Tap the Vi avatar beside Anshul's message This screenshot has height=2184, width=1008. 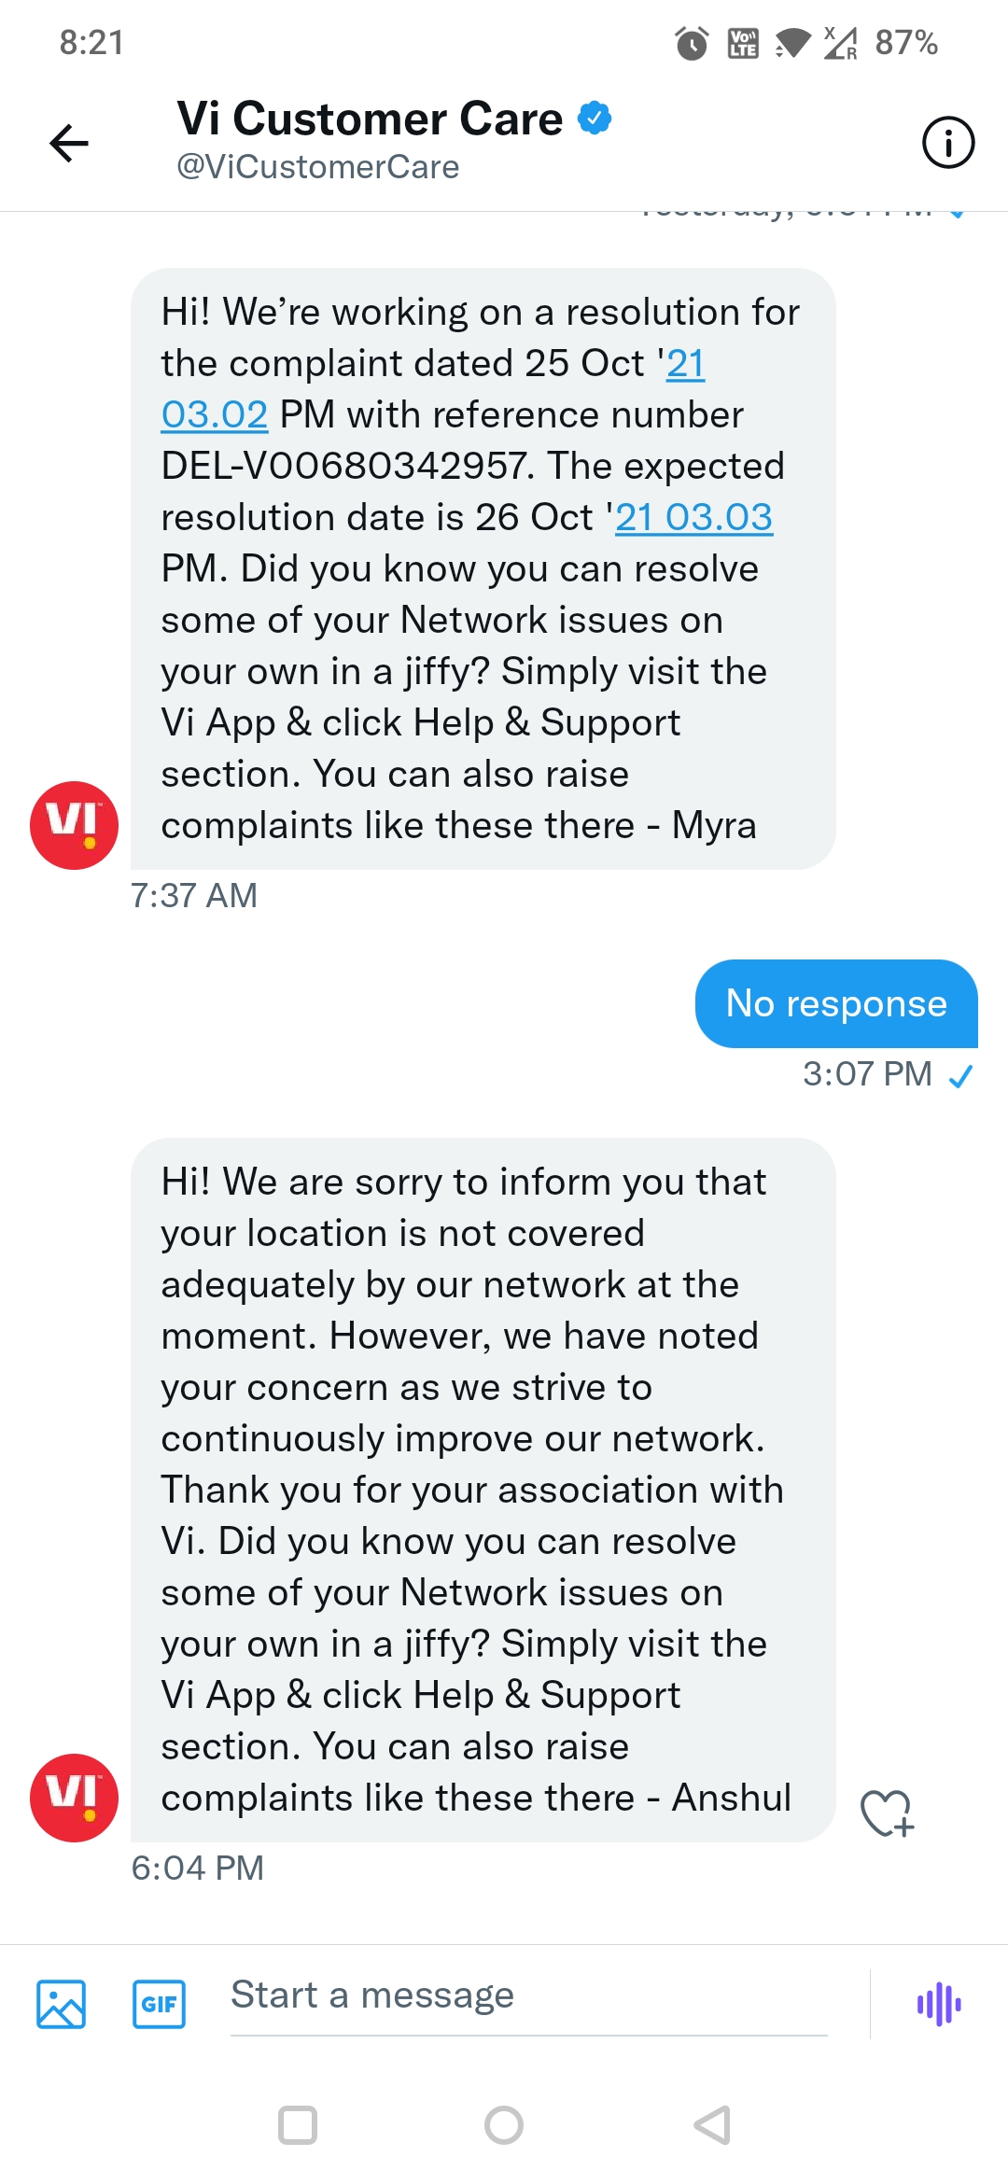tap(75, 1797)
